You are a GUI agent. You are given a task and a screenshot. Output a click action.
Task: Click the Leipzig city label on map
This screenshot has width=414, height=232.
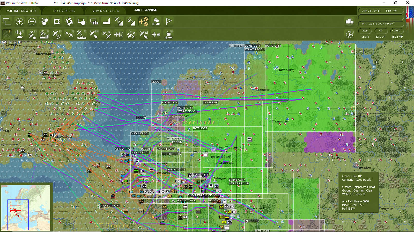click(338, 158)
